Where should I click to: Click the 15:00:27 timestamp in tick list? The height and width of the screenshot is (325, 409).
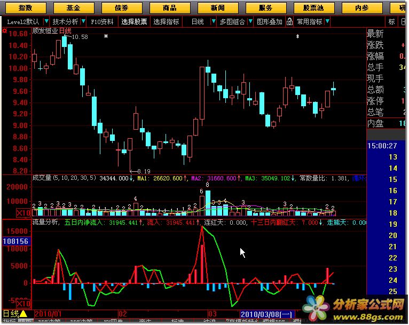click(x=382, y=146)
